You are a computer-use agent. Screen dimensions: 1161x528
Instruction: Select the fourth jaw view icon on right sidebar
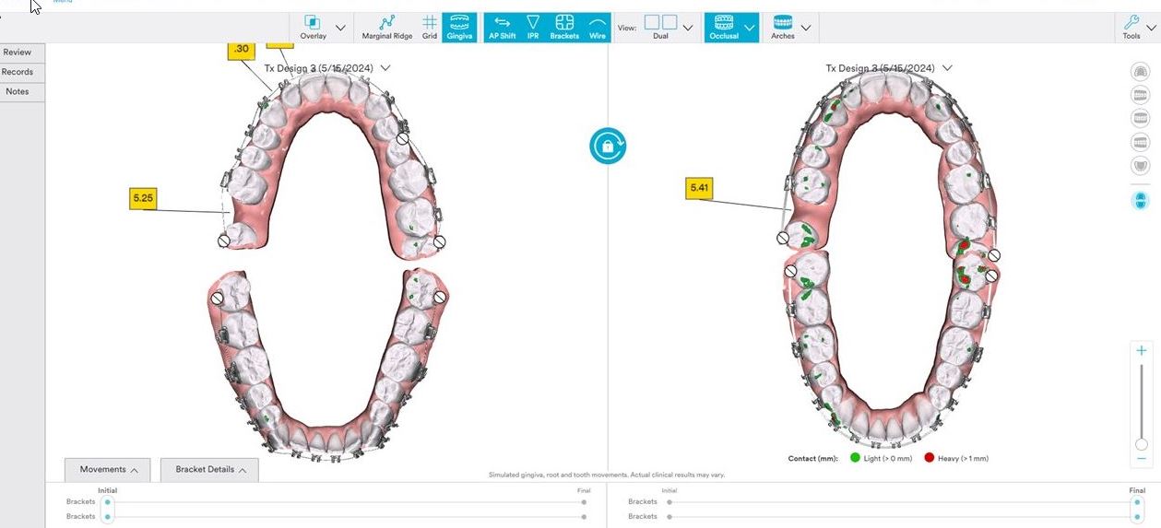(1141, 142)
